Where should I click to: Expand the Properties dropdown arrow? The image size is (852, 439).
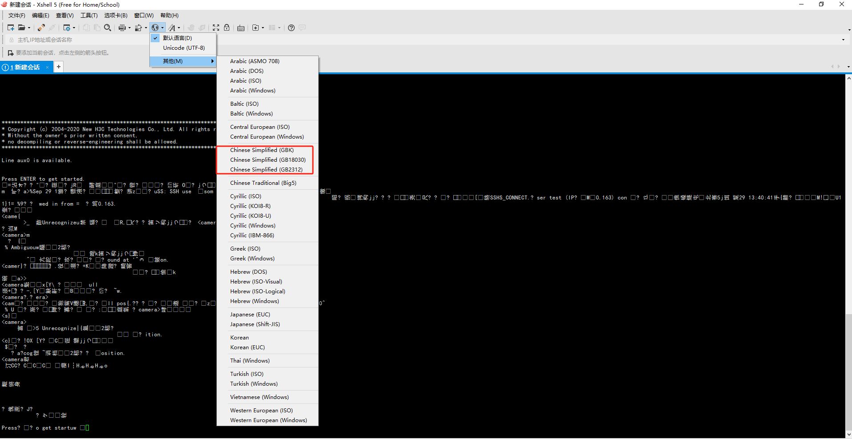pos(74,28)
